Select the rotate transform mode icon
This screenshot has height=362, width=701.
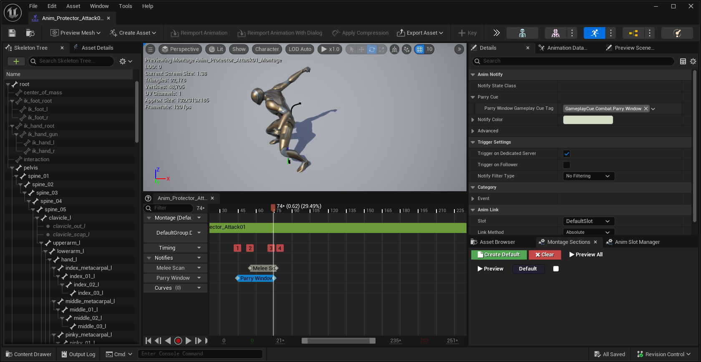(x=372, y=49)
